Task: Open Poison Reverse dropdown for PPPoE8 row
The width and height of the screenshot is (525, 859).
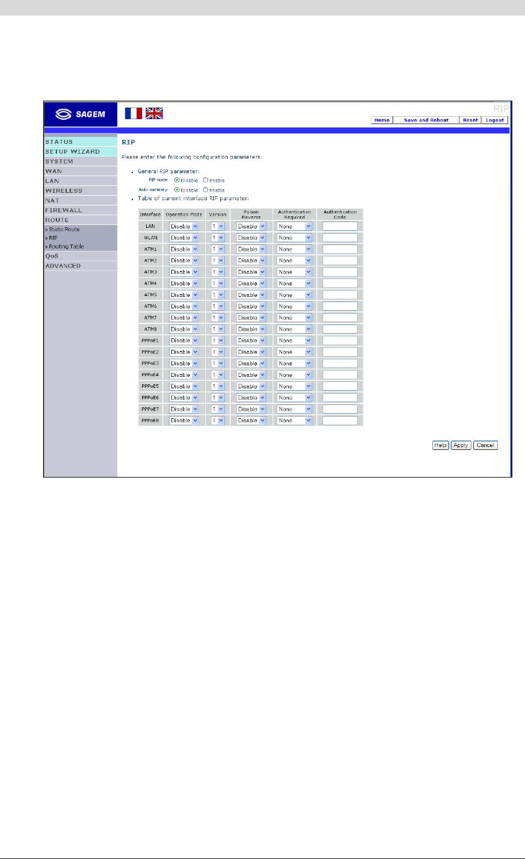Action: click(251, 421)
